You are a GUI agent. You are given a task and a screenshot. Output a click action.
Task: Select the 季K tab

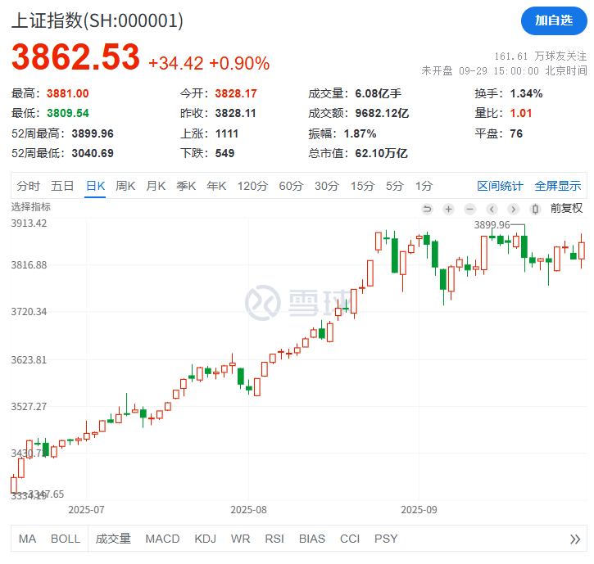[x=186, y=186]
